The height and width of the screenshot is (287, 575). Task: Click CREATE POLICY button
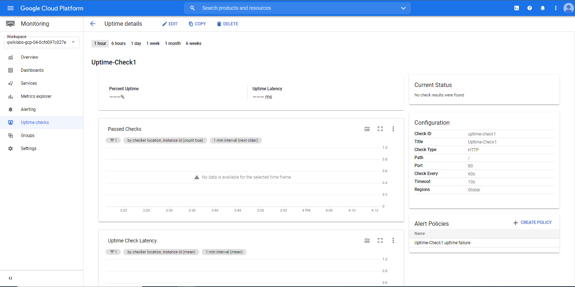pyautogui.click(x=532, y=222)
